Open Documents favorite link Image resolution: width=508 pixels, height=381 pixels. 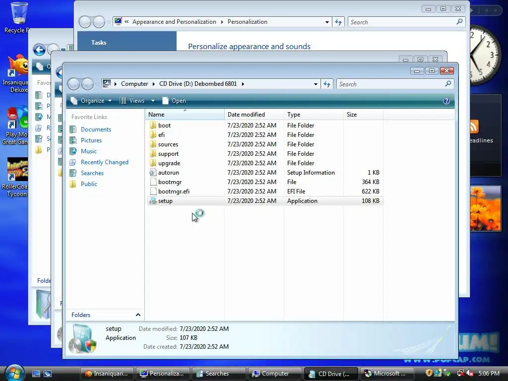tap(96, 129)
